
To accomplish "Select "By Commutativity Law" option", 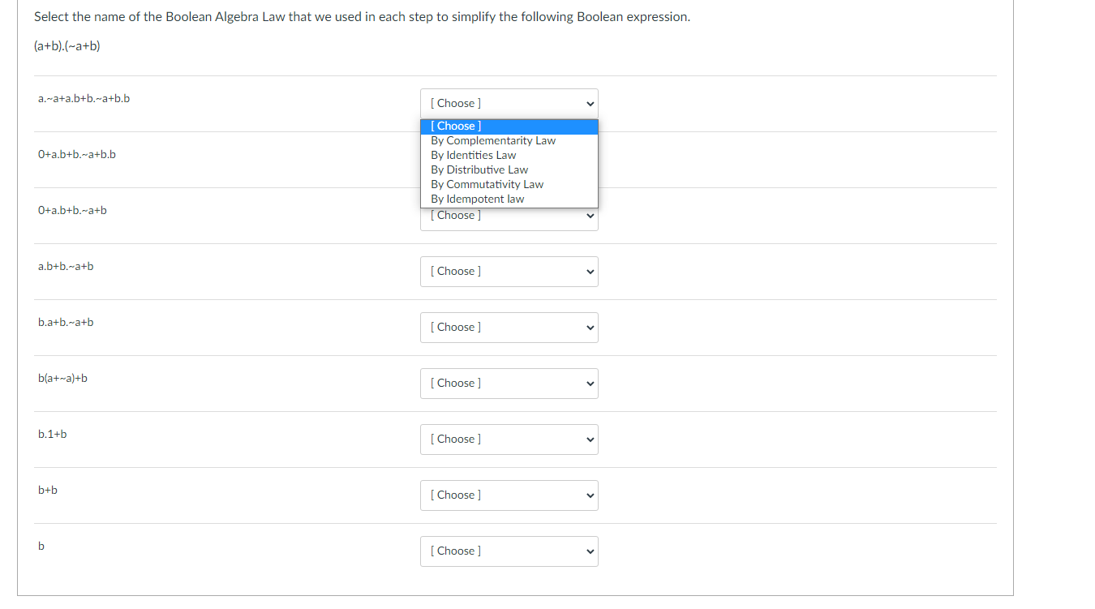I will tap(487, 184).
